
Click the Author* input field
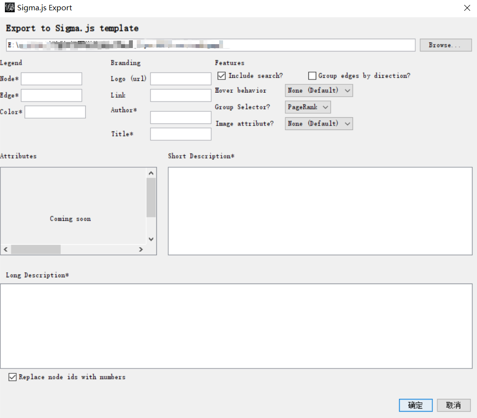click(181, 118)
